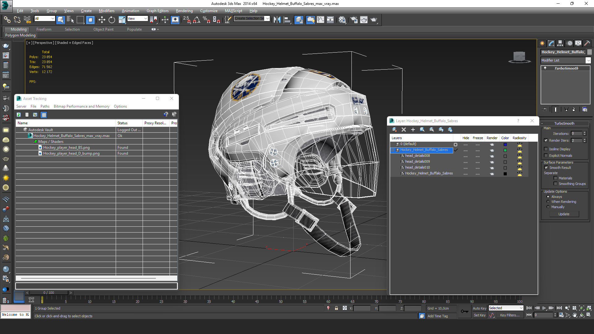Delete highlighted layer in Layer dialog

pyautogui.click(x=403, y=130)
